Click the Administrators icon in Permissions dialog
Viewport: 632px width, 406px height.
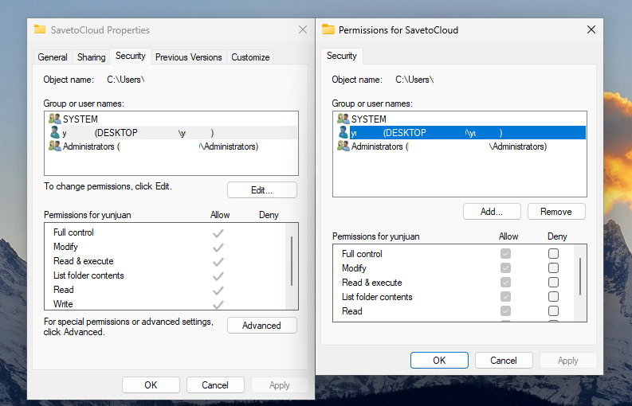click(343, 146)
